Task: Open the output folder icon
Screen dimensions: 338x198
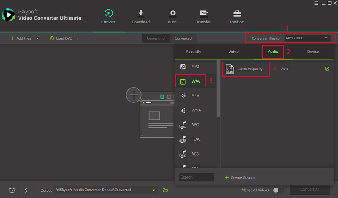Action: tap(165, 190)
